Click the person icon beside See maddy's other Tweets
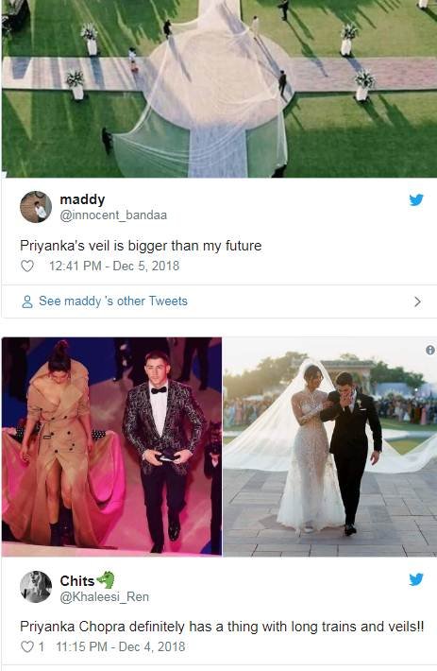This screenshot has height=671, width=437. coord(27,301)
